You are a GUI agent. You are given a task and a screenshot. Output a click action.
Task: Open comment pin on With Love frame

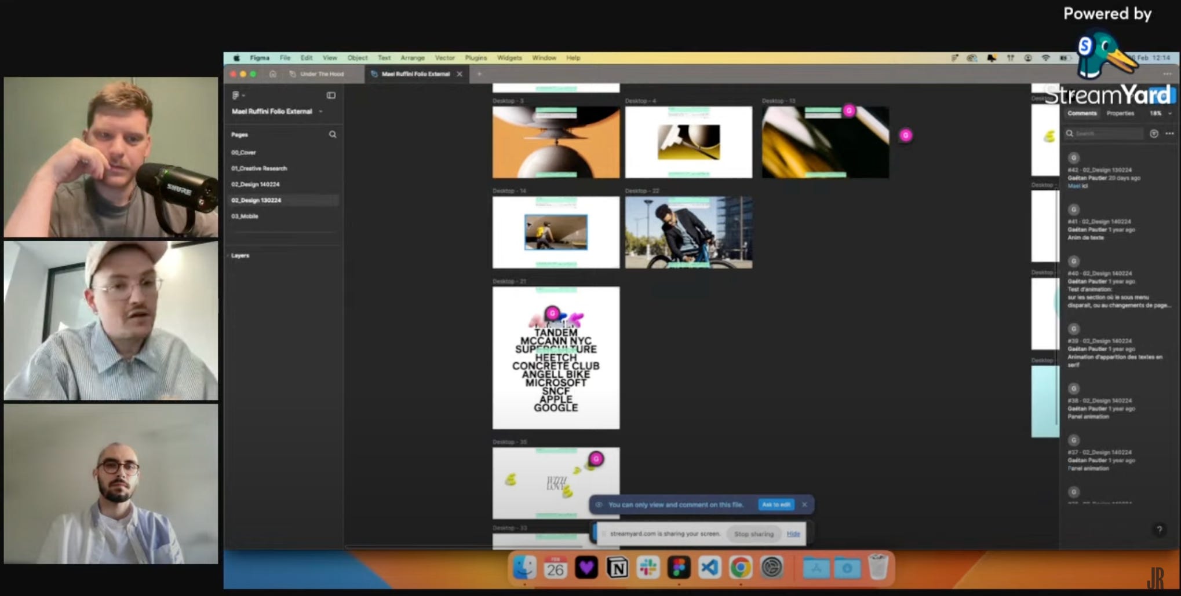596,459
